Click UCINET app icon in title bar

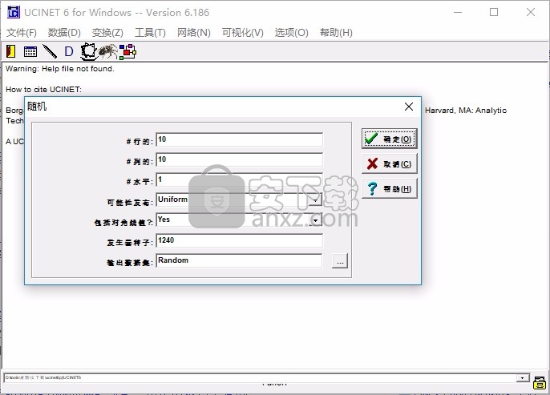click(x=14, y=12)
